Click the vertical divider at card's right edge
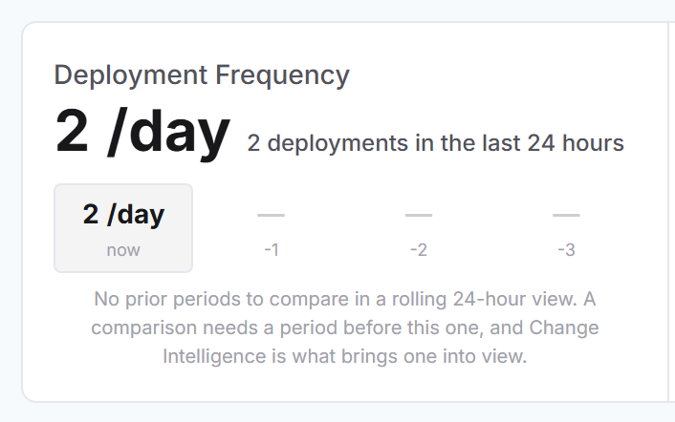Viewport: 675px width, 422px height. [668, 212]
